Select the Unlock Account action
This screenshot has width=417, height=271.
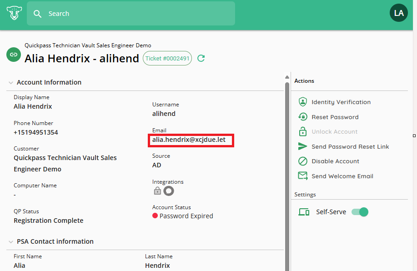pos(335,132)
